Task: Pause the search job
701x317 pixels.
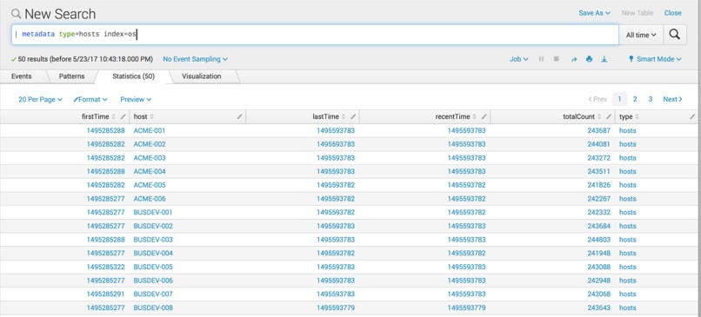Action: [541, 59]
